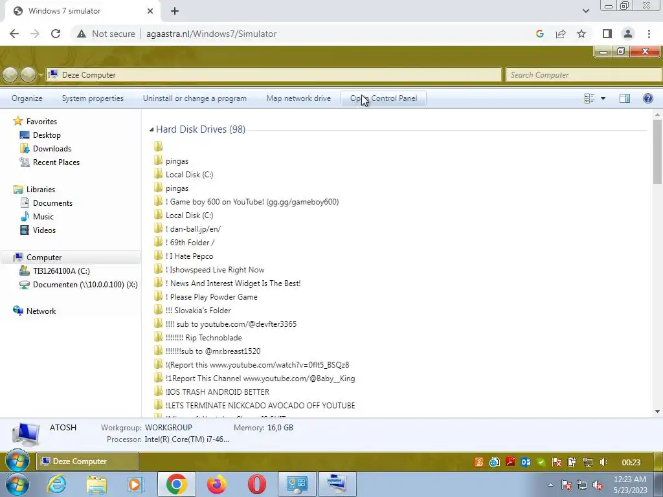Open File Explorer from host taskbar
Image resolution: width=663 pixels, height=497 pixels.
[x=96, y=484]
